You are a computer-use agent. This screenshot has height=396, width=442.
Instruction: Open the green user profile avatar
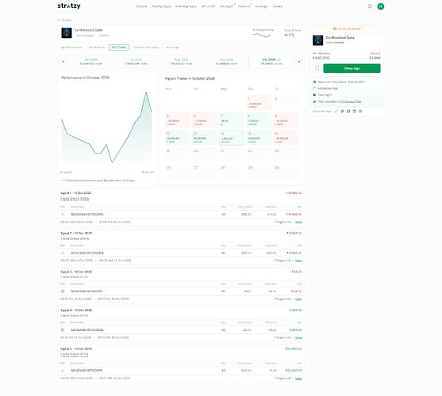[381, 6]
